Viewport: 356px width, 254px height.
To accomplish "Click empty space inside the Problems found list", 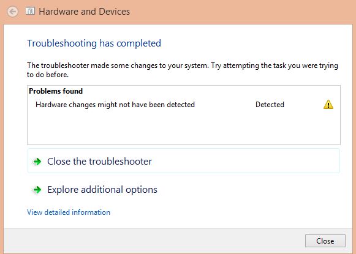I will pos(184,128).
